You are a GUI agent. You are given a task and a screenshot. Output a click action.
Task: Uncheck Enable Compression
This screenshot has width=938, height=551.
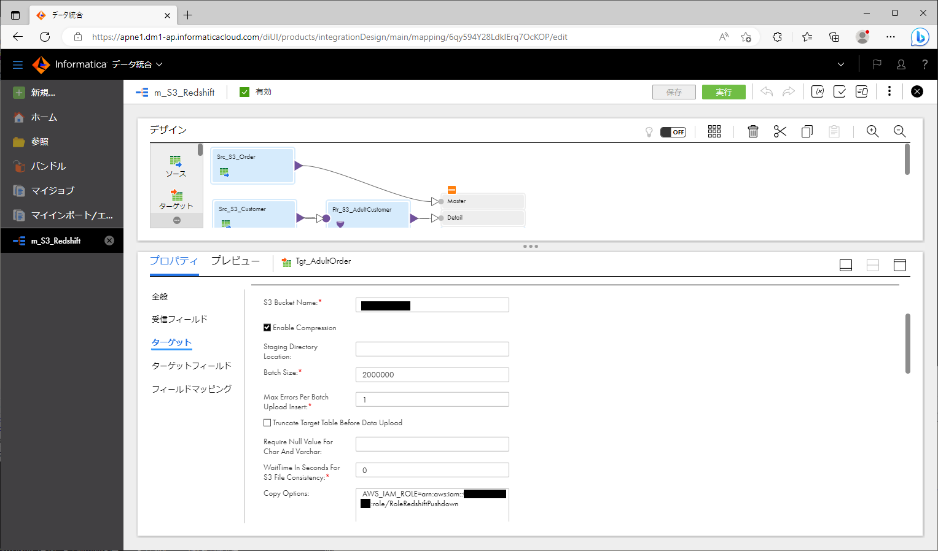(x=267, y=327)
